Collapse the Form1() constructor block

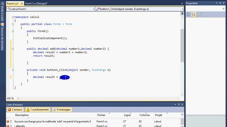pyautogui.click(x=13, y=31)
